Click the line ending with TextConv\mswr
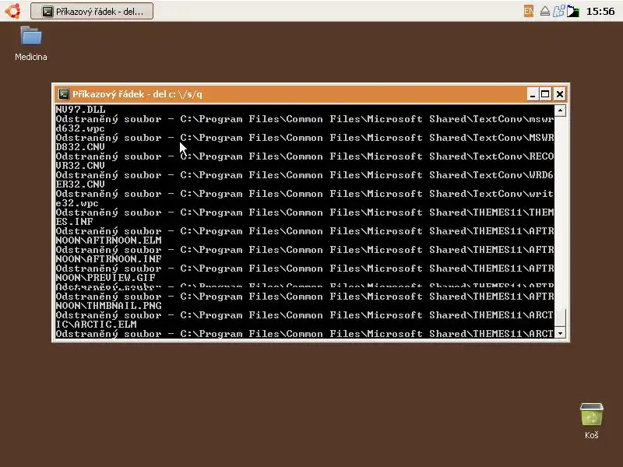623x467 pixels. tap(304, 119)
